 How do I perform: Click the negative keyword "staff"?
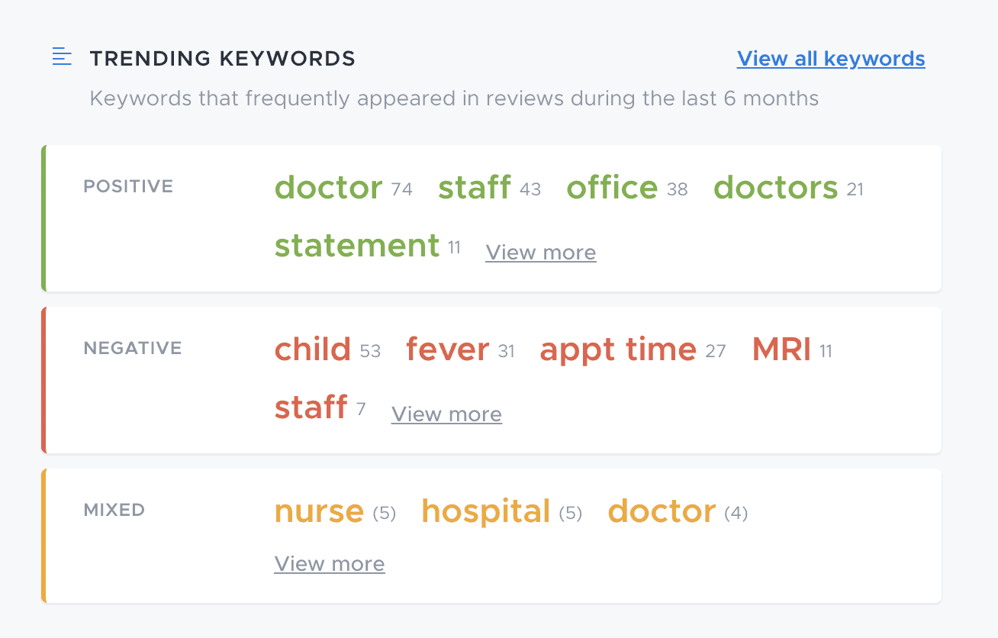[311, 408]
